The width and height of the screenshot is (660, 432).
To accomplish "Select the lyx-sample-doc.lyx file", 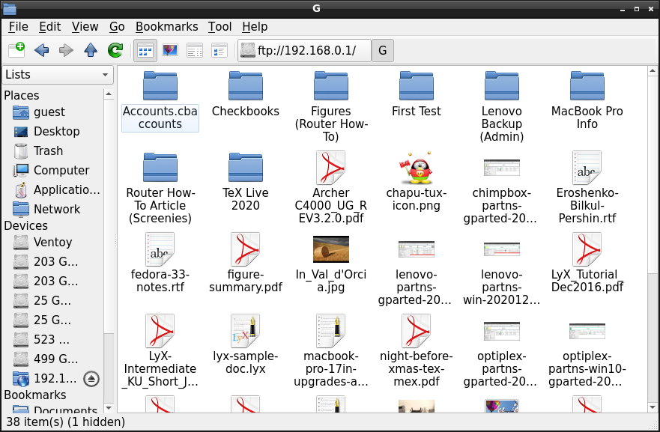I will click(x=246, y=345).
